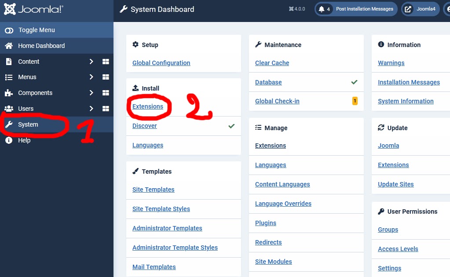This screenshot has width=450, height=277.
Task: Open Update Extensions link
Action: [x=393, y=165]
